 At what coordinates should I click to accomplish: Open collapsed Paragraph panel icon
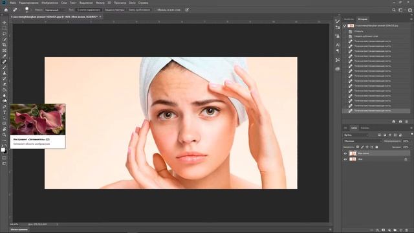pyautogui.click(x=338, y=50)
